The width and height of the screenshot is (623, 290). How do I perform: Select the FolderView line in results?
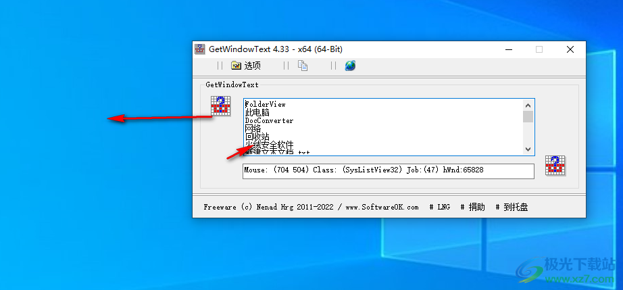(x=266, y=104)
